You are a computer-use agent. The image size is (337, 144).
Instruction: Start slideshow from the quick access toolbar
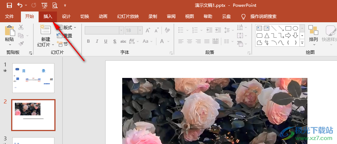click(x=44, y=5)
